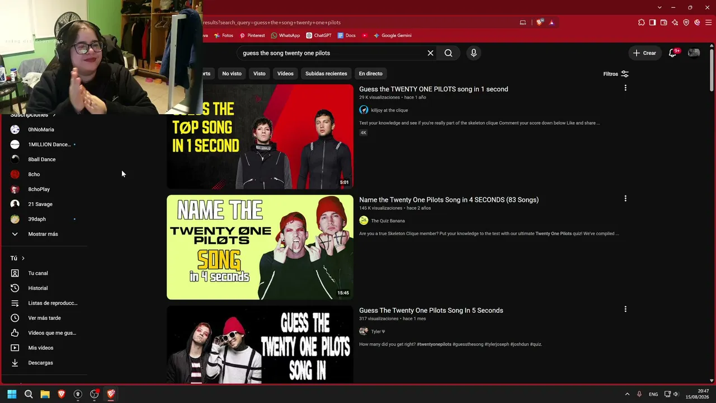This screenshot has height=403, width=716.
Task: Select the Vídeos filter chip
Action: [x=285, y=74]
